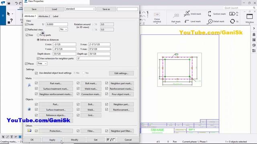
Task: Open the blue hamburger file menu
Action: click(x=3, y=16)
